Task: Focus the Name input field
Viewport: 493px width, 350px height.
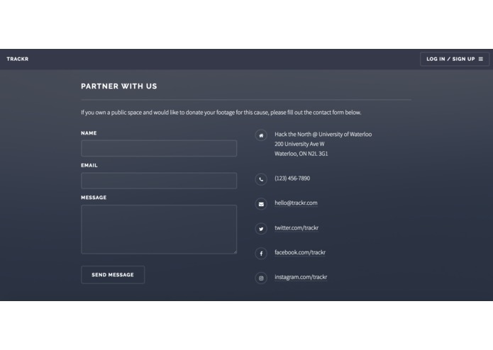Action: tap(159, 148)
